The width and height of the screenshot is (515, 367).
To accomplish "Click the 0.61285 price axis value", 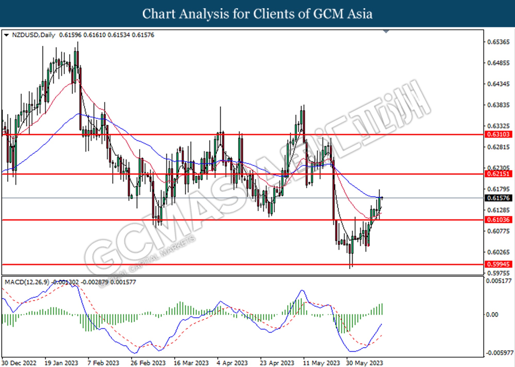I will [498, 210].
